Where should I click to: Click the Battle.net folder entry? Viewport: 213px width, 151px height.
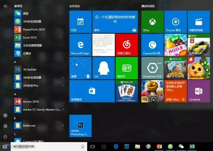pyautogui.click(x=39, y=125)
